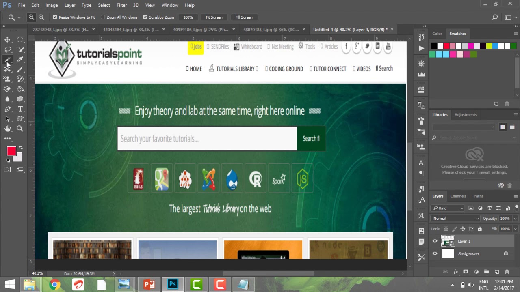
Task: Toggle lock position
Action: (463, 229)
